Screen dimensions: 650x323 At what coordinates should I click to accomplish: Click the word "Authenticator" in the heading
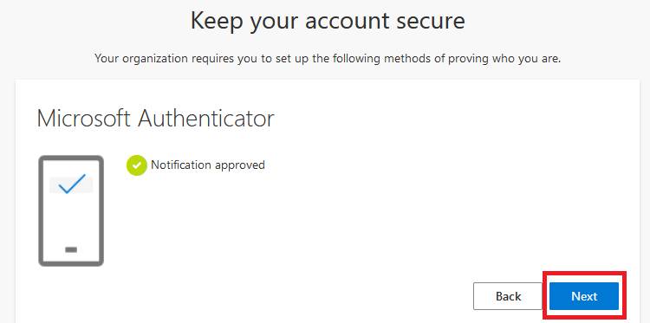[206, 119]
